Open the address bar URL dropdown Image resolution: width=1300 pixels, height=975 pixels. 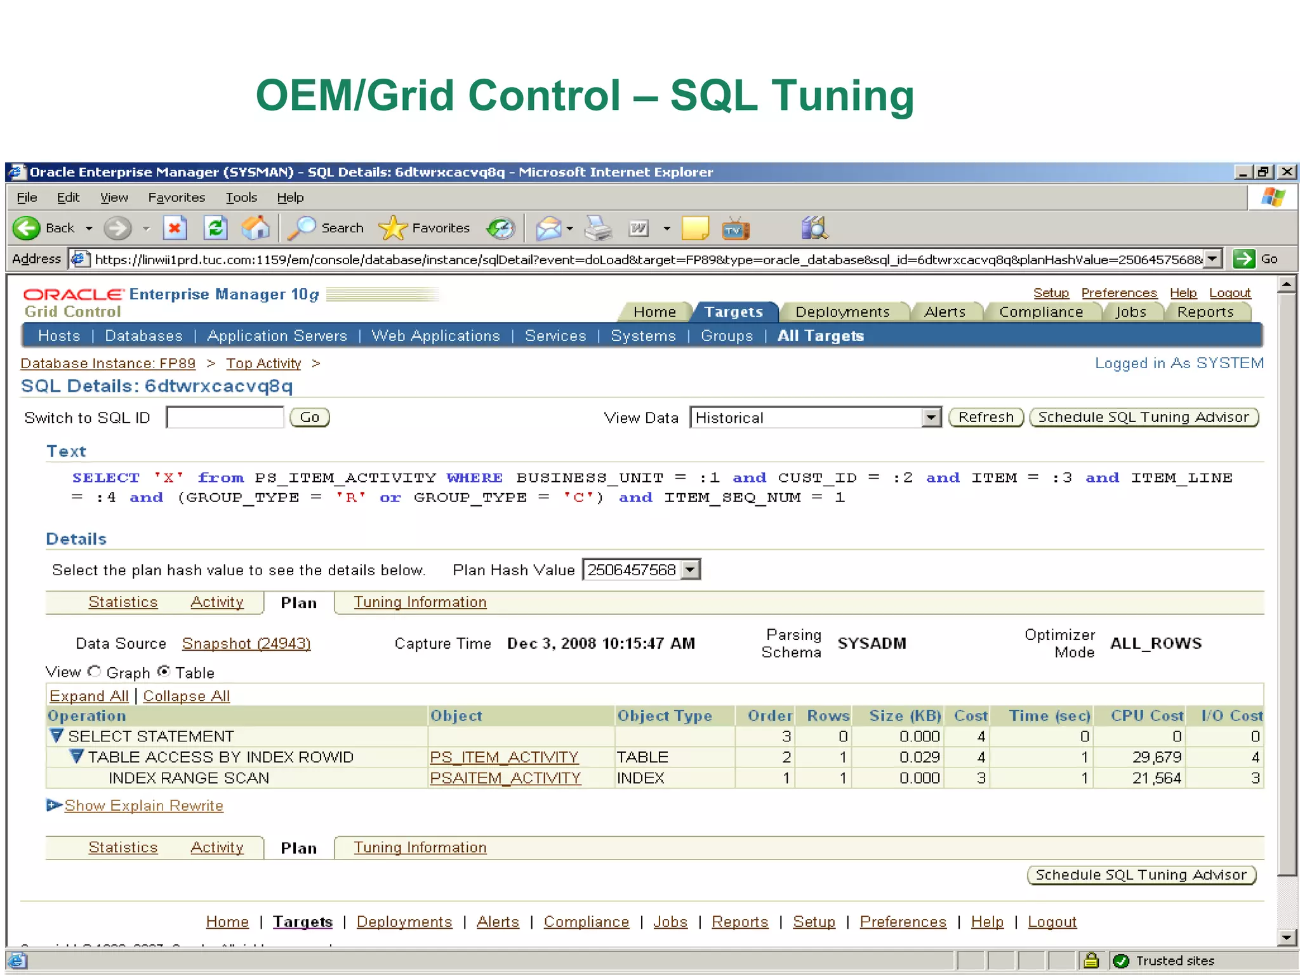(x=1212, y=259)
